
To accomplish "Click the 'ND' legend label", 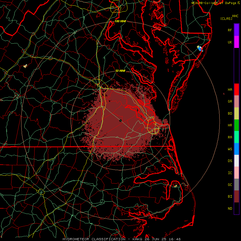I will point(230,209).
